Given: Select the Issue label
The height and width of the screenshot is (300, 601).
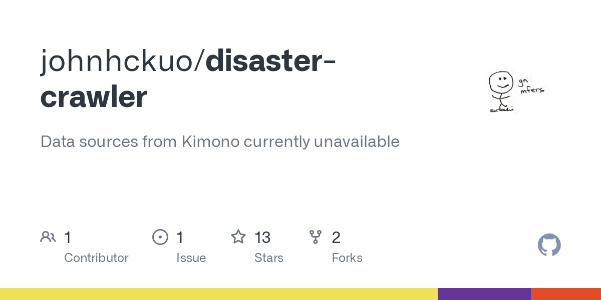Looking at the screenshot, I should pos(191,258).
